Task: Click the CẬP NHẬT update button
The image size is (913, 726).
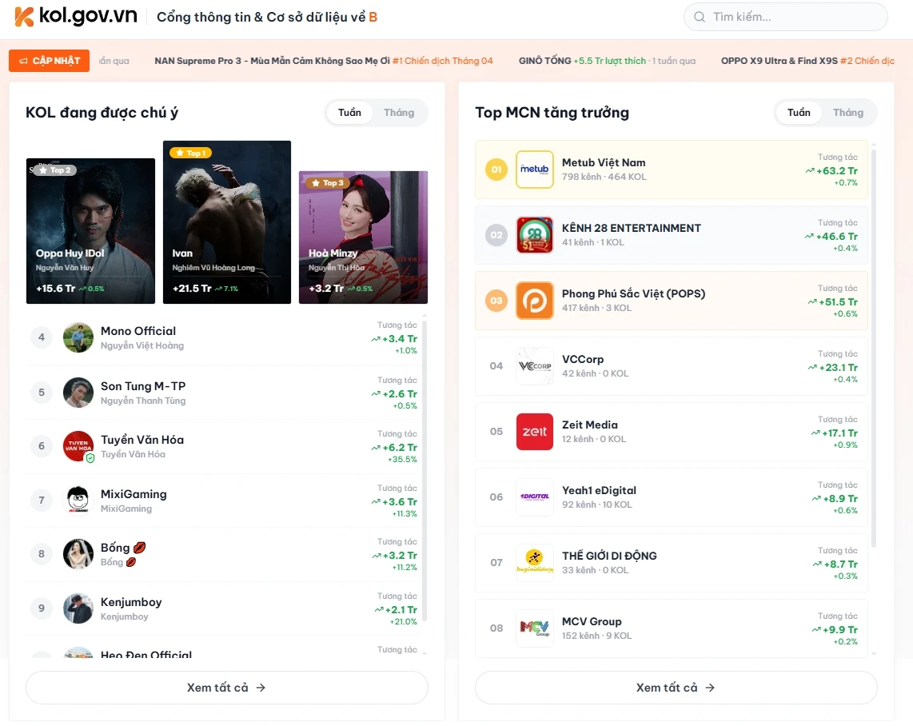Action: (49, 61)
